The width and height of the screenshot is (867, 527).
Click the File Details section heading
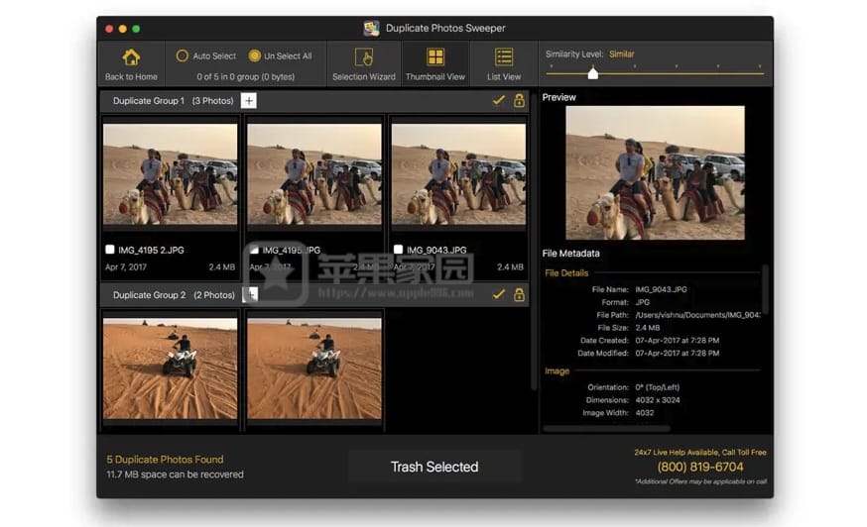coord(566,272)
